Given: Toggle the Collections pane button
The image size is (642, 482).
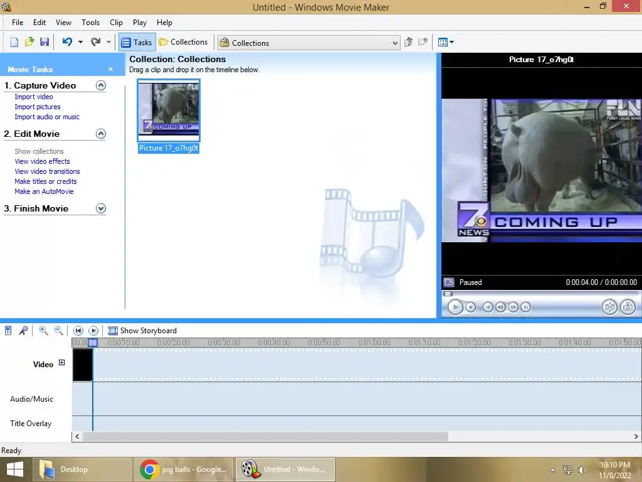Looking at the screenshot, I should click(184, 42).
